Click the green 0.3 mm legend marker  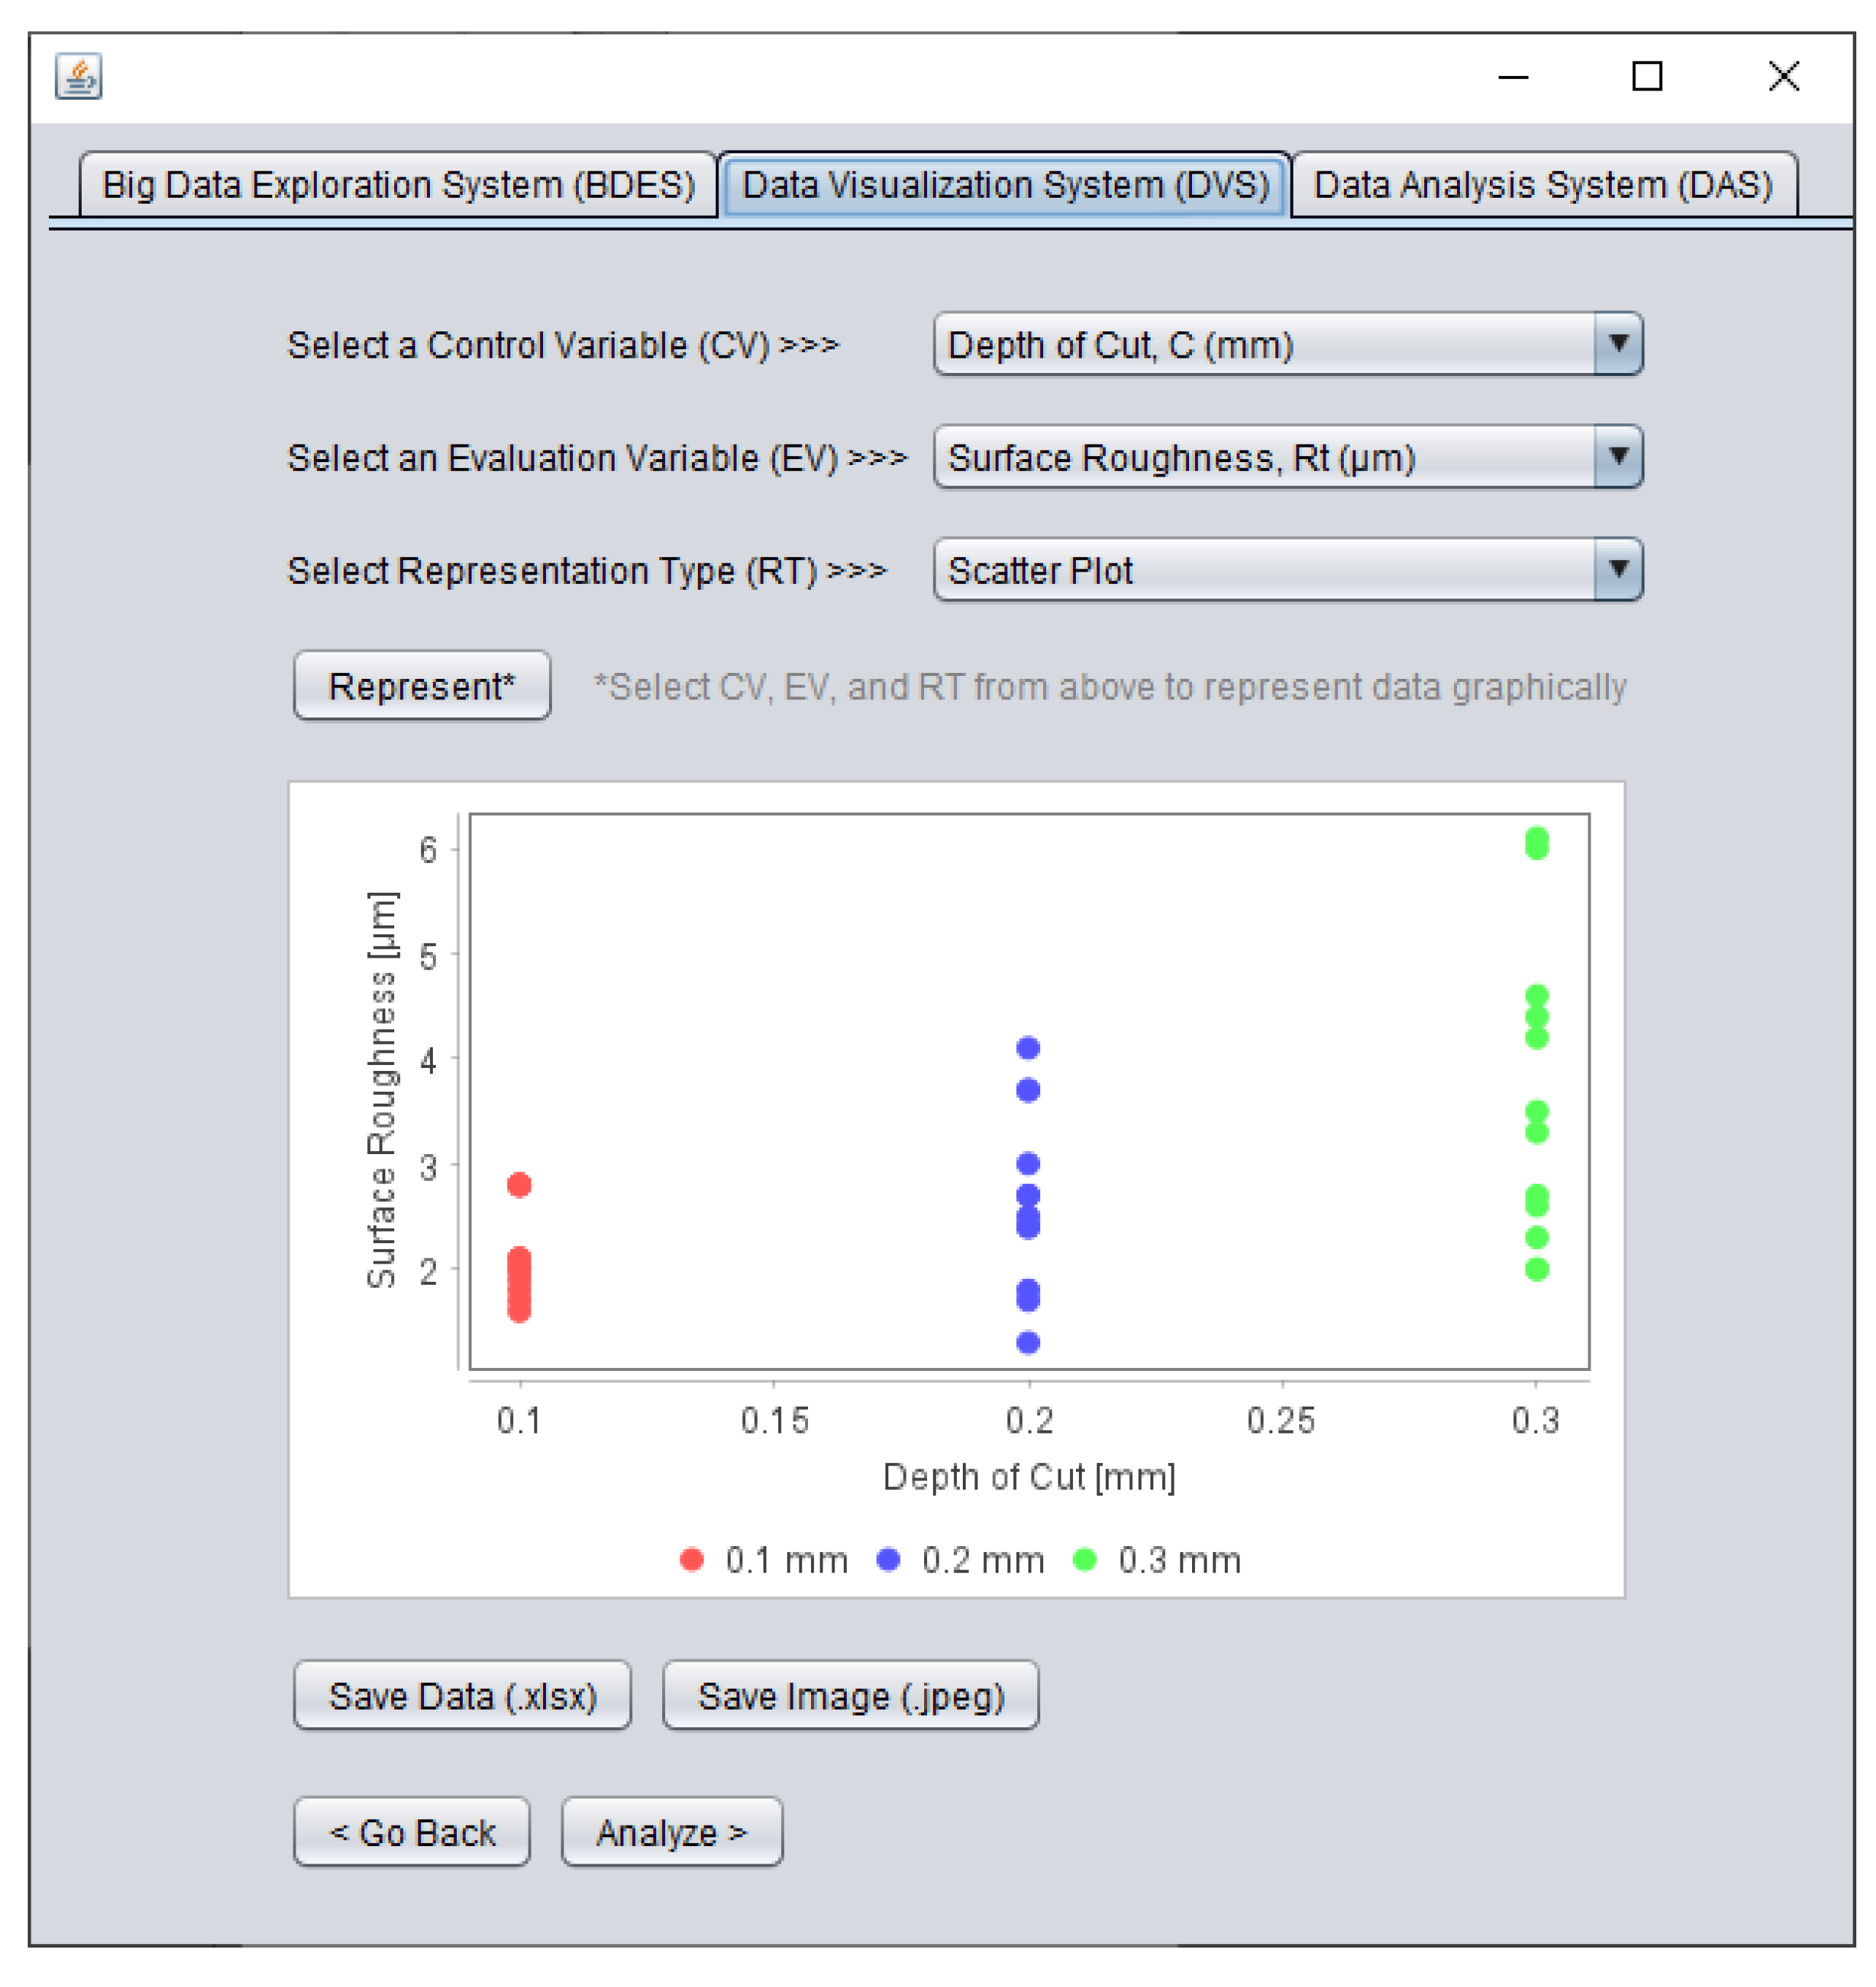tap(1084, 1559)
